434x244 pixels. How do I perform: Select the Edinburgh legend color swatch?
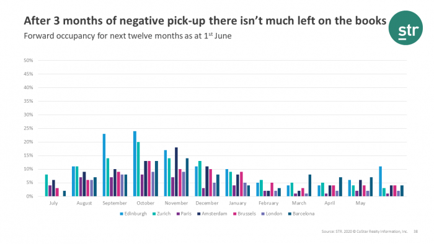point(122,214)
